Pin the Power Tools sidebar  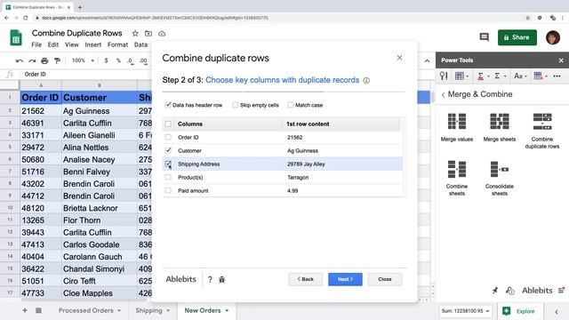[495, 291]
